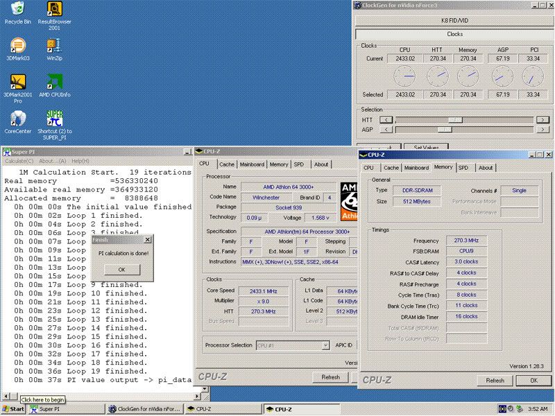555x416 pixels.
Task: Click the nVidia tray icon in system tray
Action: (x=502, y=409)
